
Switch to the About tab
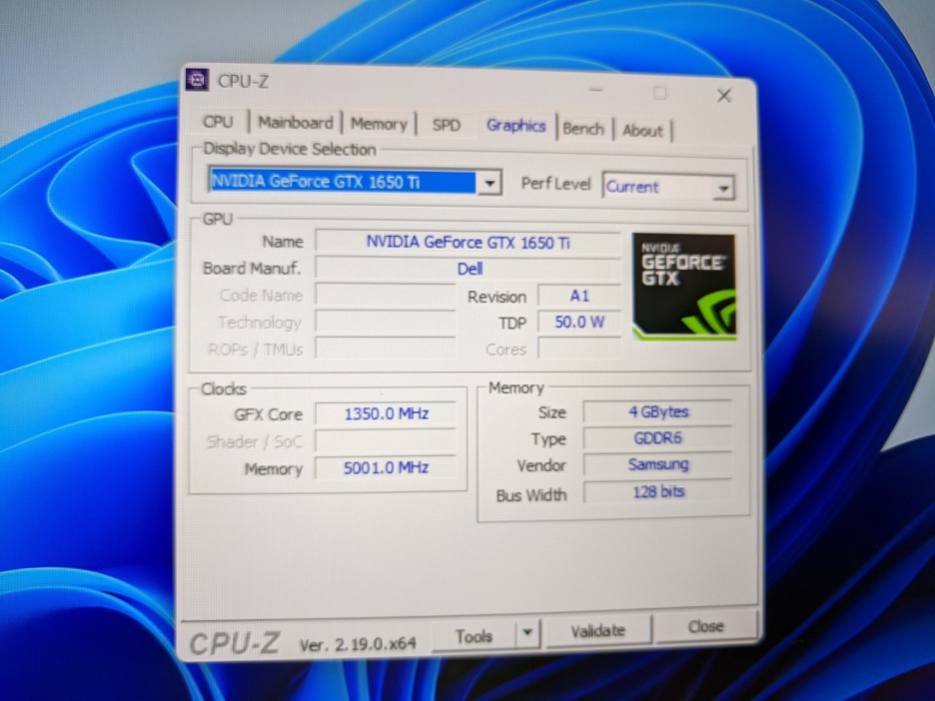pos(642,130)
